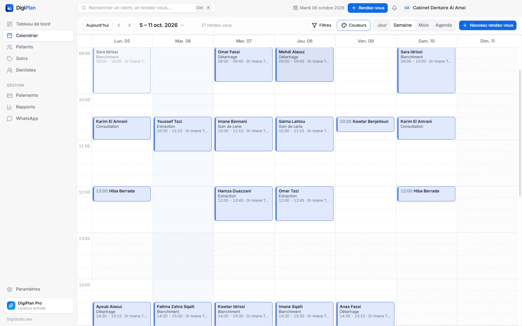
Task: Click Nouveau rendez-vous button
Action: point(488,25)
